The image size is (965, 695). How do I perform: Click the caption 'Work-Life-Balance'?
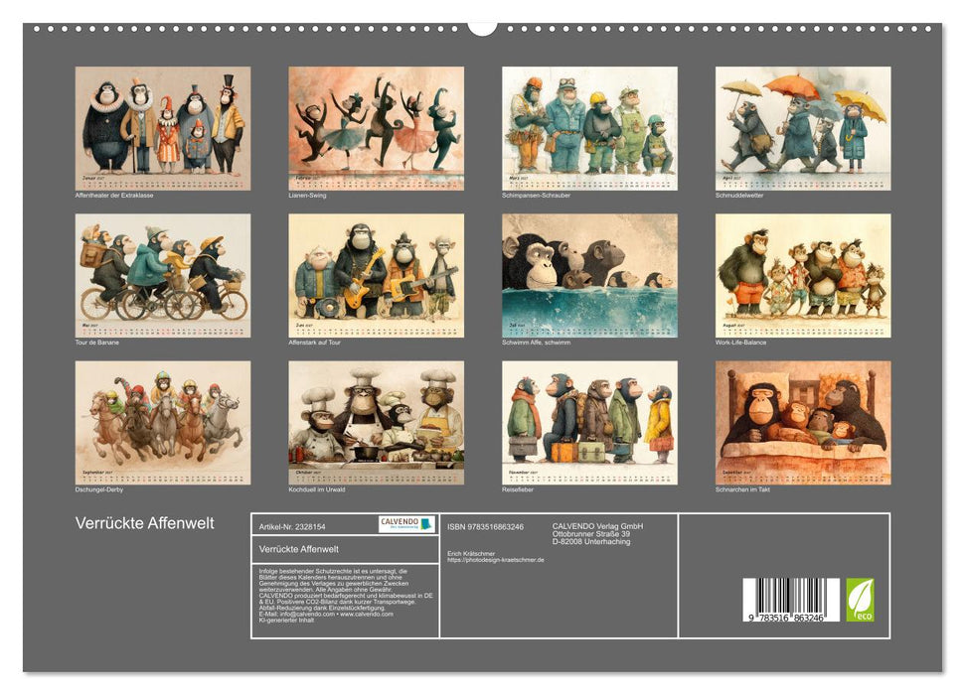740,342
